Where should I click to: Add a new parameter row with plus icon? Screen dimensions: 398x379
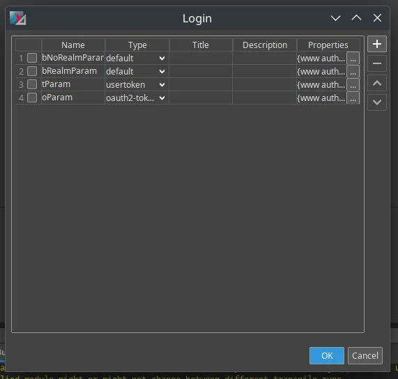pos(377,44)
